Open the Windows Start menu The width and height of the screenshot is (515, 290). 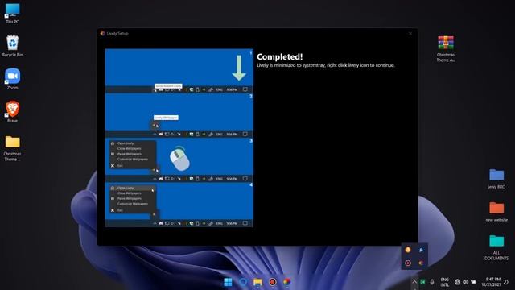[x=228, y=282]
